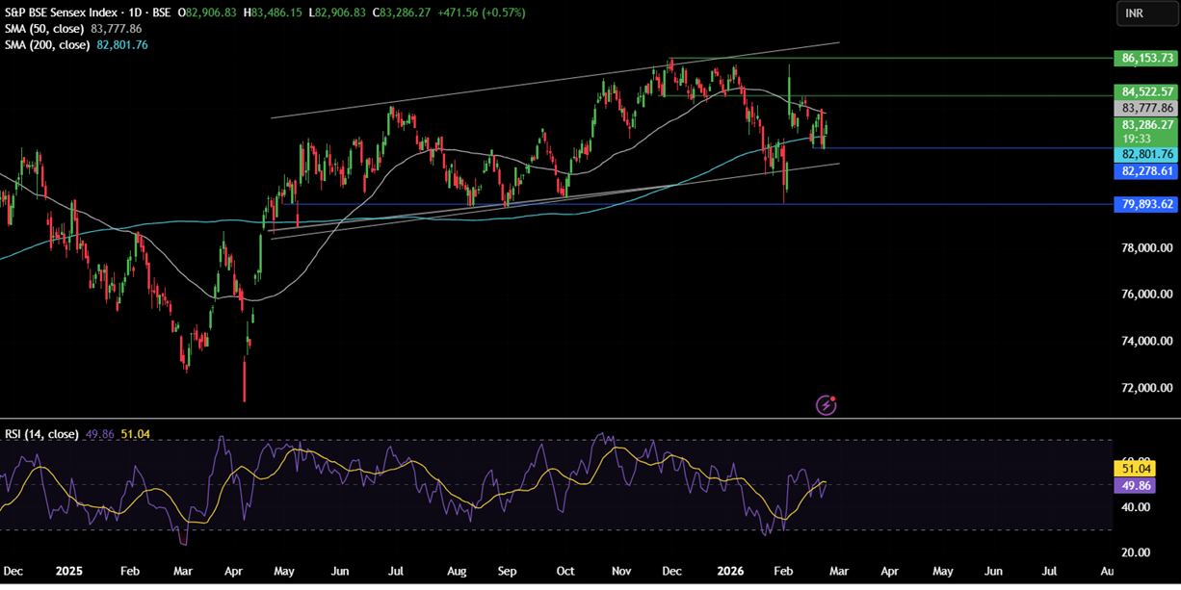Click the grey 83,777.86 SMA 50 axis label
The width and height of the screenshot is (1181, 590).
click(1147, 109)
